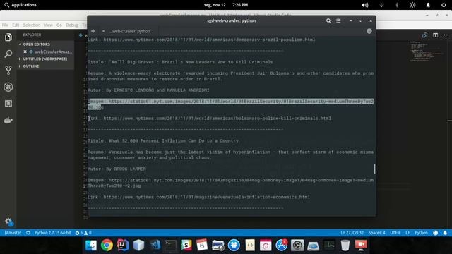Viewport: 452px width, 254px height.
Task: Click the nytimes bolsonaro-police-kill-criminals link
Action: [217, 119]
